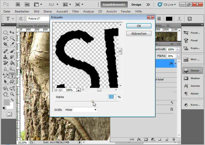The image size is (205, 145).
Task: Select the Crop tool
Action: (x=5, y=44)
